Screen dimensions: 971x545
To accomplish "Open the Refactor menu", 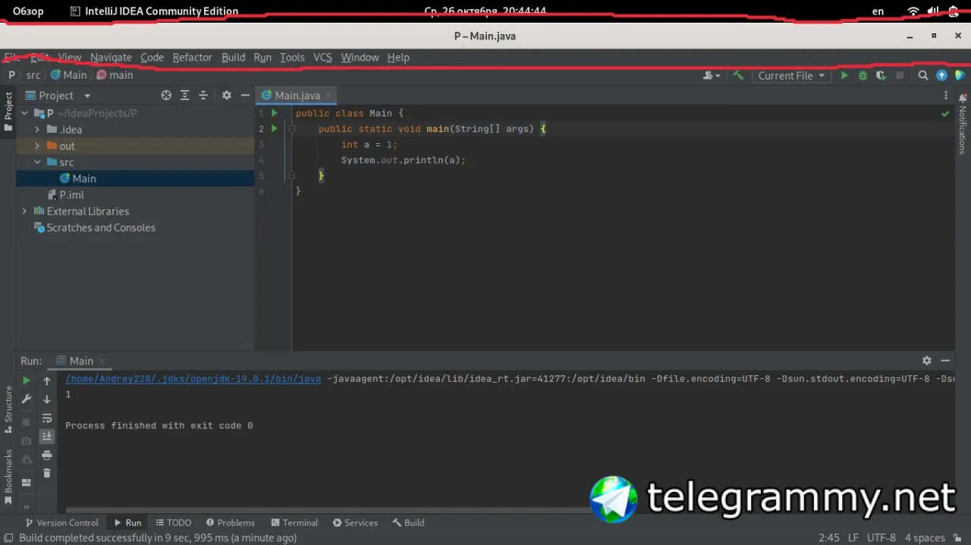I will coord(192,58).
